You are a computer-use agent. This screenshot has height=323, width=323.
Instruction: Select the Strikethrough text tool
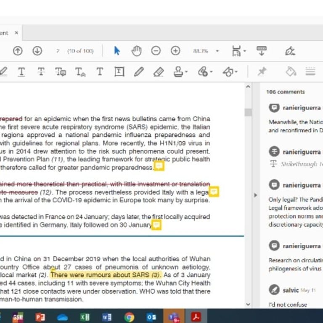tap(41, 72)
